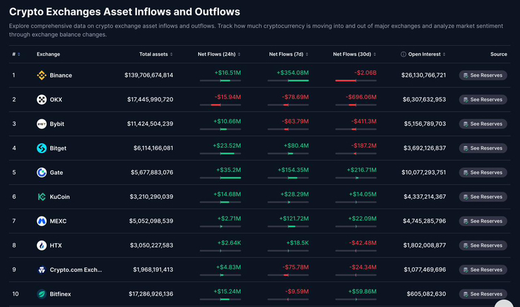Sort by Total assets column
The image size is (520, 307).
click(156, 54)
